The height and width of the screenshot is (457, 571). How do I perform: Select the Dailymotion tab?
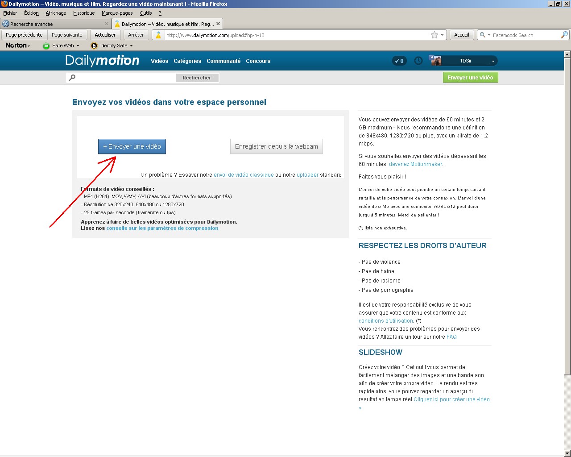167,24
